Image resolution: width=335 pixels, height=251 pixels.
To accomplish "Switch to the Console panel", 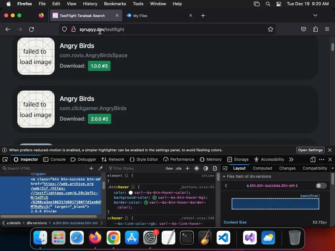I will (x=54, y=159).
